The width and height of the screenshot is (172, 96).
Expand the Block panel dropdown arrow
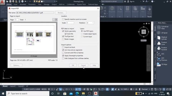coord(105,17)
